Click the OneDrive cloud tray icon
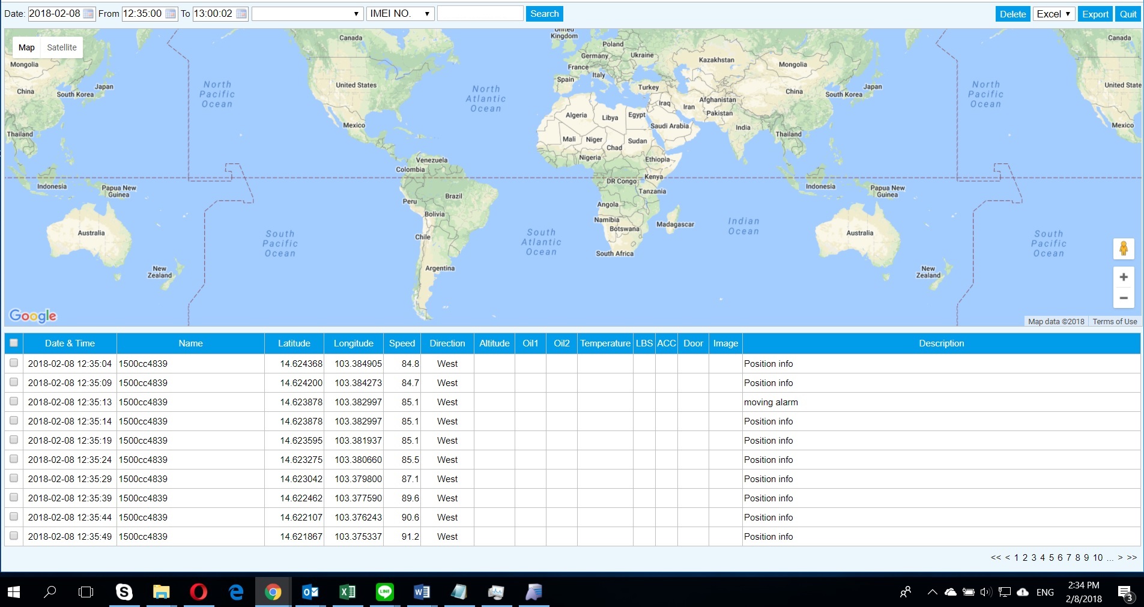The height and width of the screenshot is (607, 1144). coord(951,592)
